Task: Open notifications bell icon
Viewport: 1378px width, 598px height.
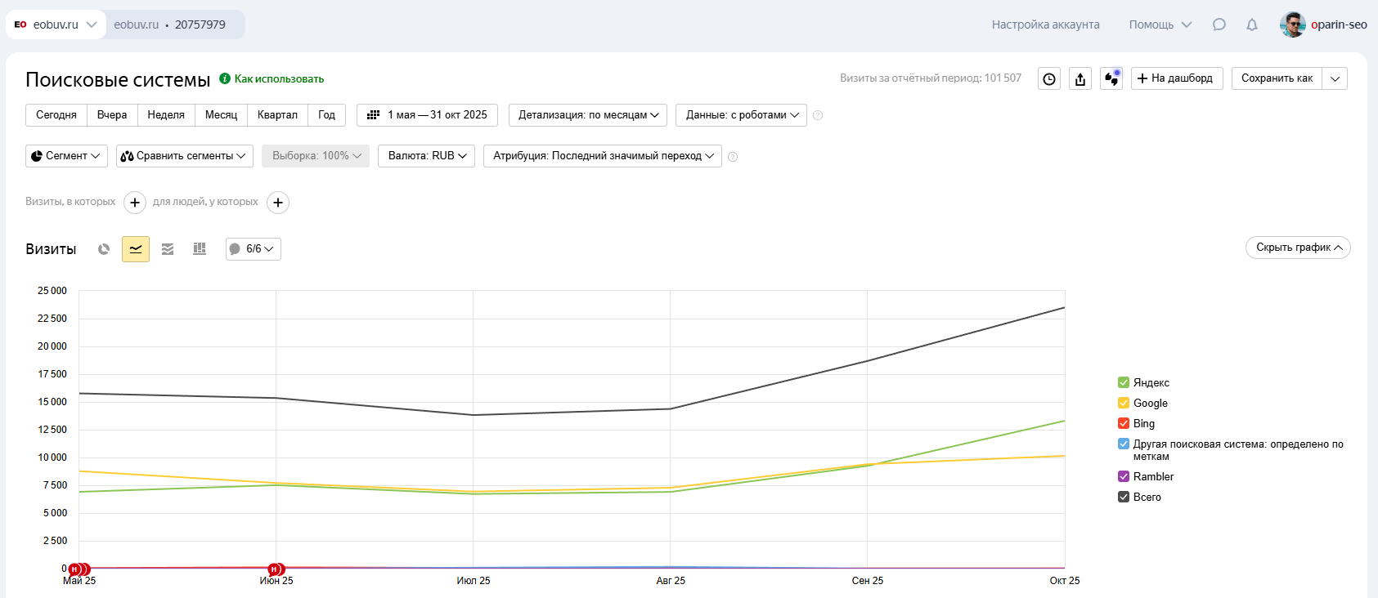Action: (x=1252, y=25)
